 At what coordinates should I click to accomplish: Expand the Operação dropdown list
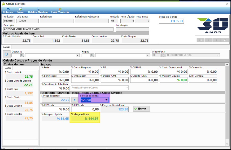point(77,55)
